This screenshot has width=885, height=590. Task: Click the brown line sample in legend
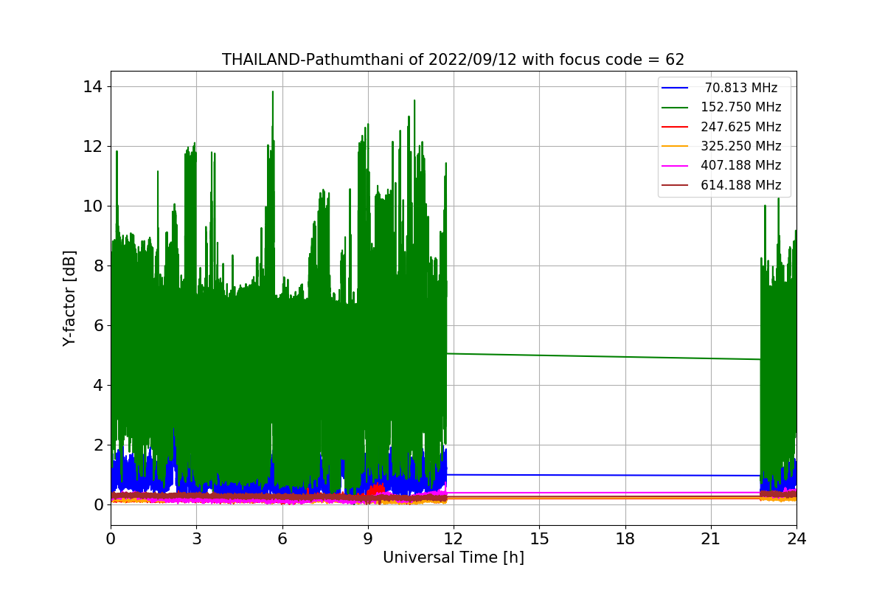click(x=676, y=185)
